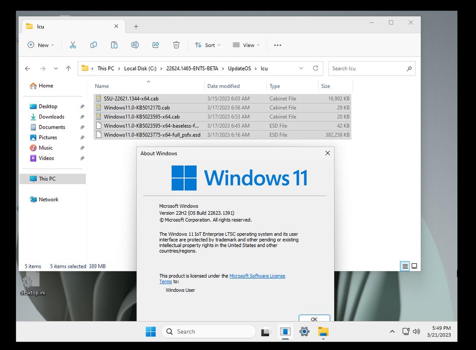476x350 pixels.
Task: Close the Icu tab
Action: (x=116, y=26)
